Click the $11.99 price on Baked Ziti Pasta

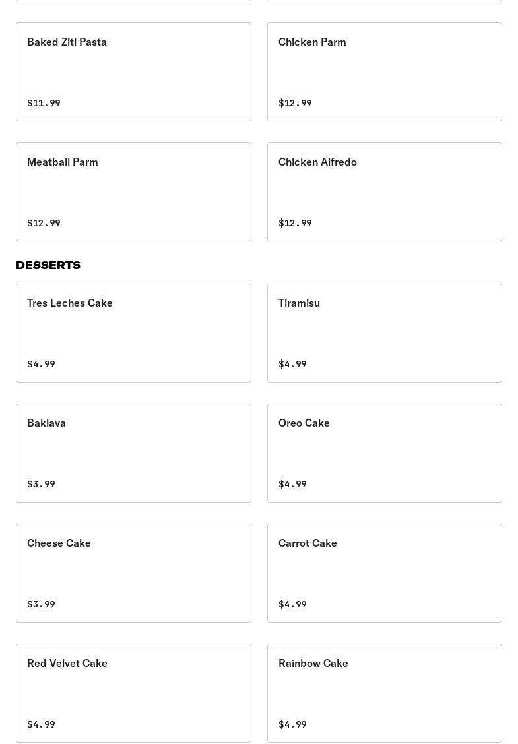tap(44, 103)
